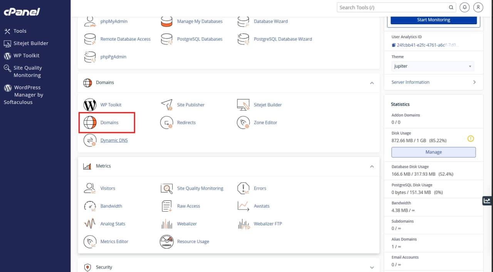
Task: Open the Awstats icon
Action: pyautogui.click(x=243, y=206)
